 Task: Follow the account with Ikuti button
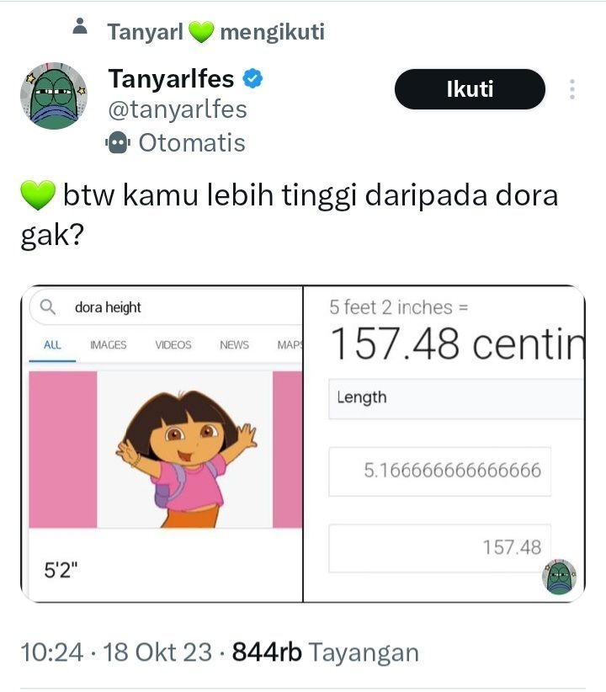point(470,89)
